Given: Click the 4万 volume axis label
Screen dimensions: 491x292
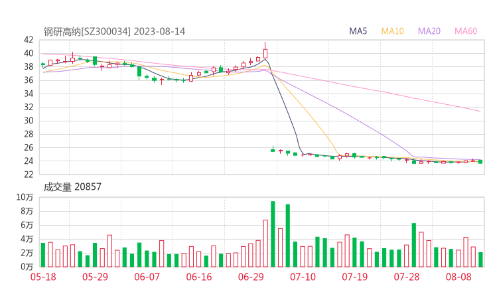Looking at the screenshot, I should click(27, 239).
